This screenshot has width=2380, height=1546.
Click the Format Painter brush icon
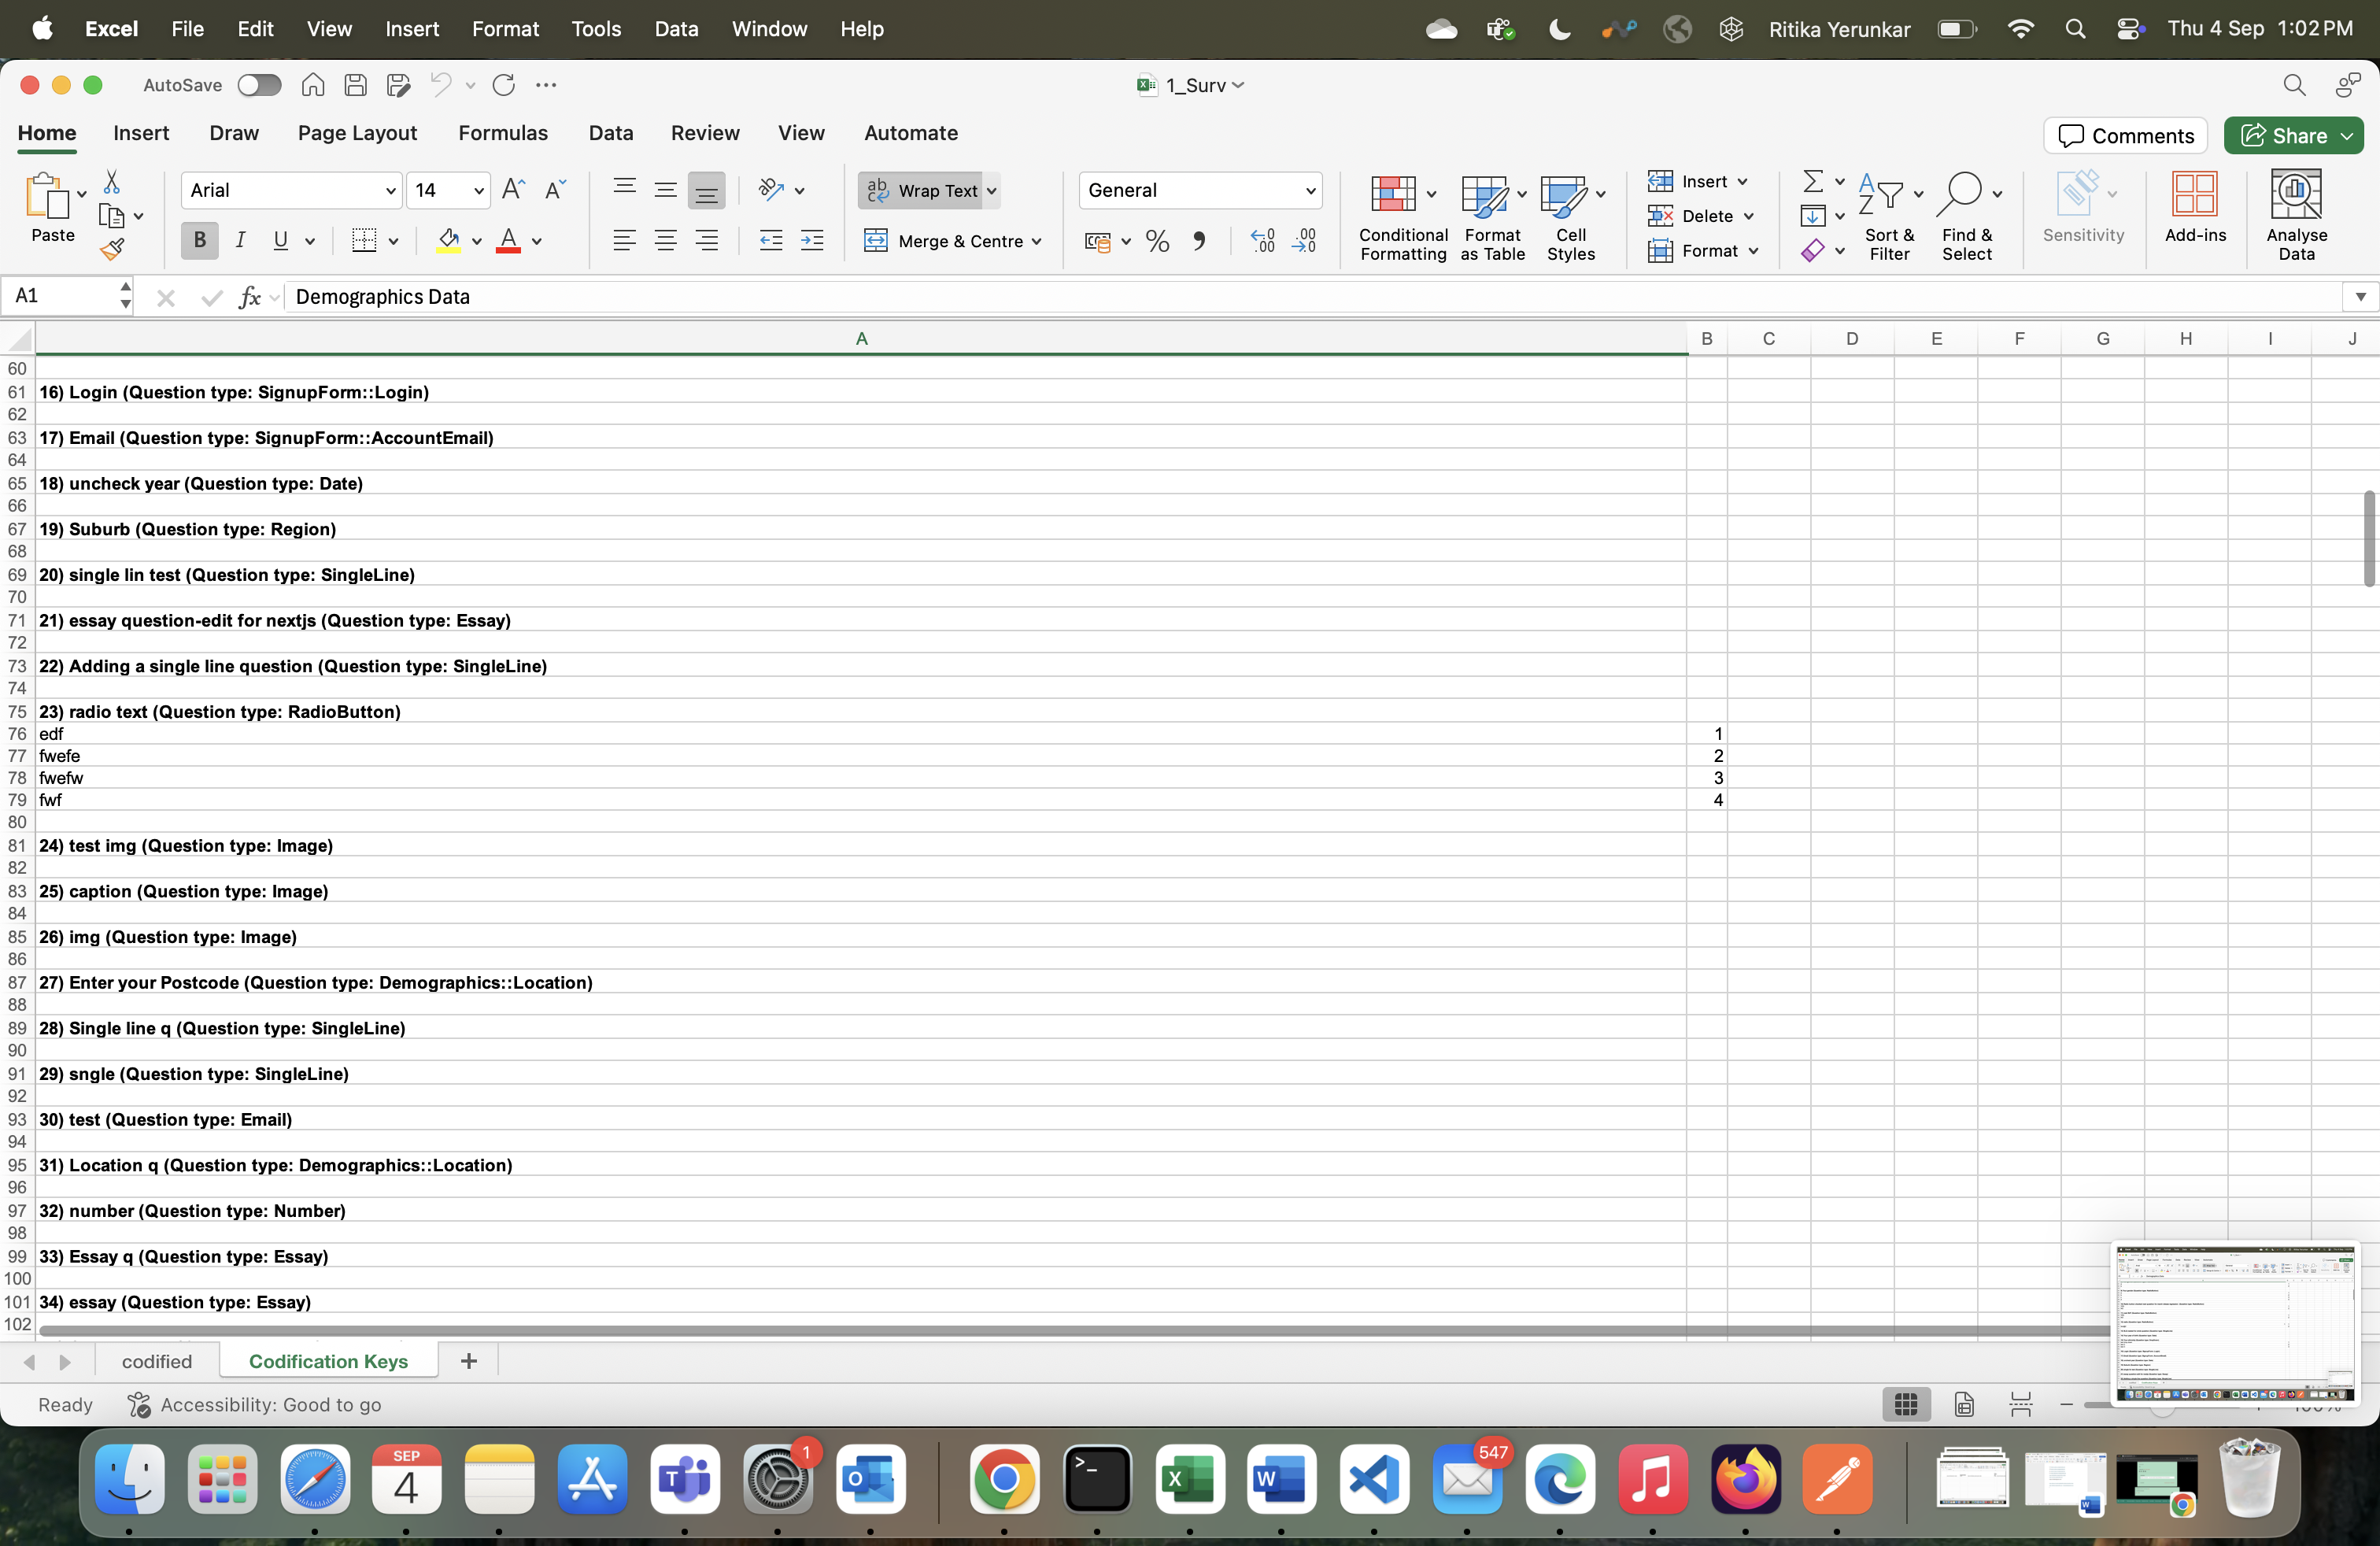[x=112, y=248]
